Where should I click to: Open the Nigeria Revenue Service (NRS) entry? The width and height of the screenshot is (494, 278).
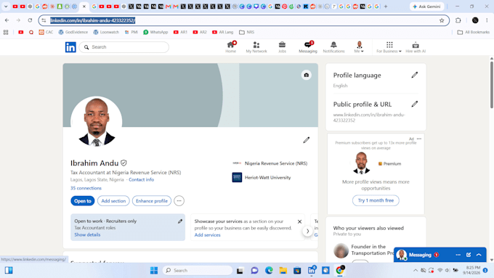click(x=270, y=163)
